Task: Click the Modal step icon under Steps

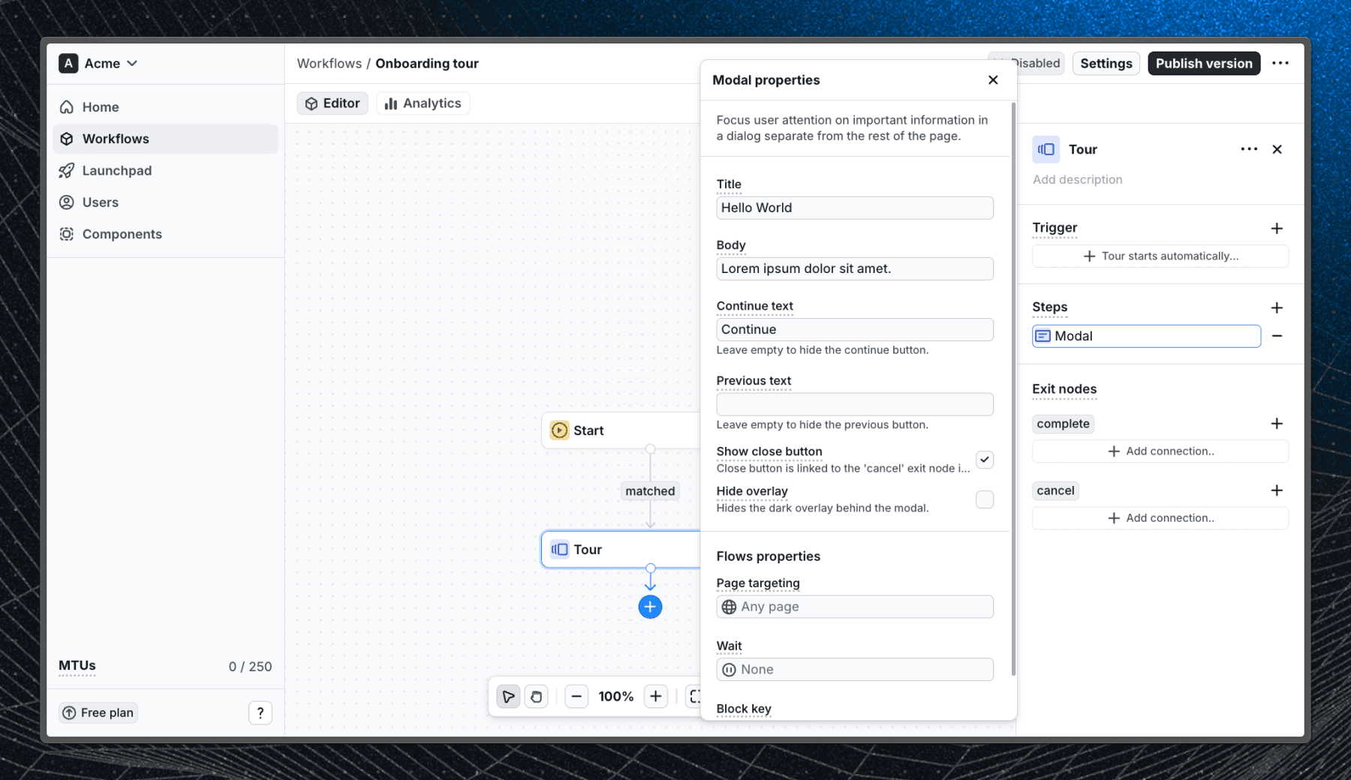Action: pyautogui.click(x=1043, y=336)
